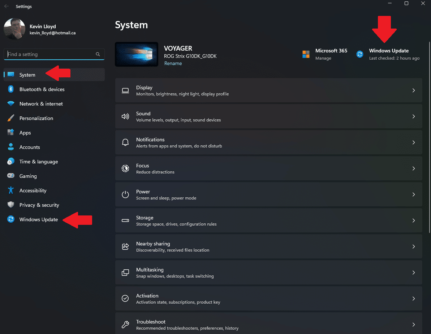Expand the Activation row chevron
The image size is (431, 334).
414,299
